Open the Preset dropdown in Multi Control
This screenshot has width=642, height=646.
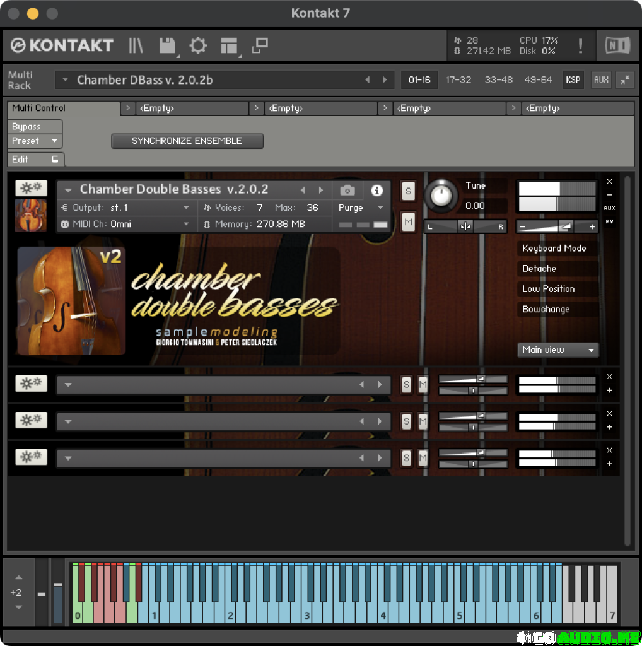pyautogui.click(x=35, y=141)
